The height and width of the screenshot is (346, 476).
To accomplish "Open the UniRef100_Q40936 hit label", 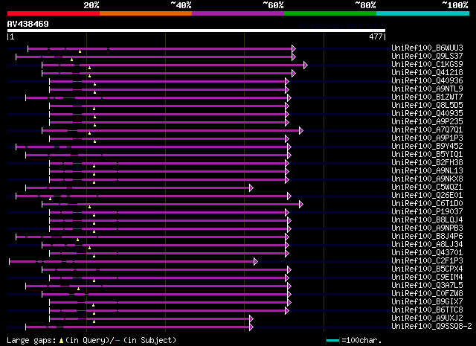I will pos(427,81).
